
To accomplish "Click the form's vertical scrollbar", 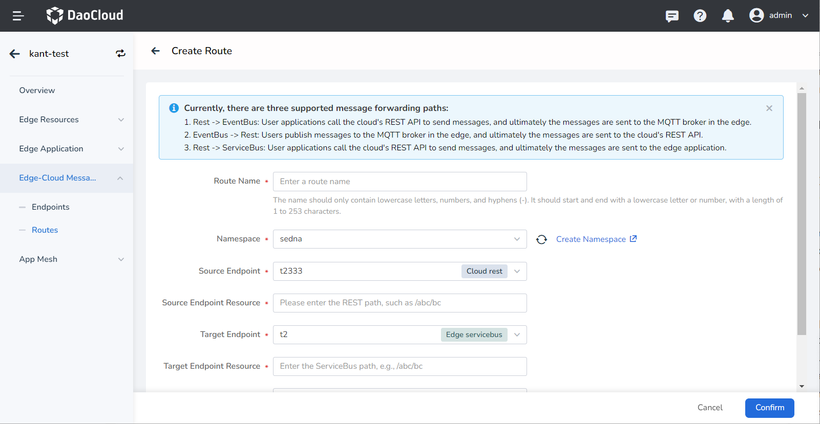I will (x=802, y=215).
